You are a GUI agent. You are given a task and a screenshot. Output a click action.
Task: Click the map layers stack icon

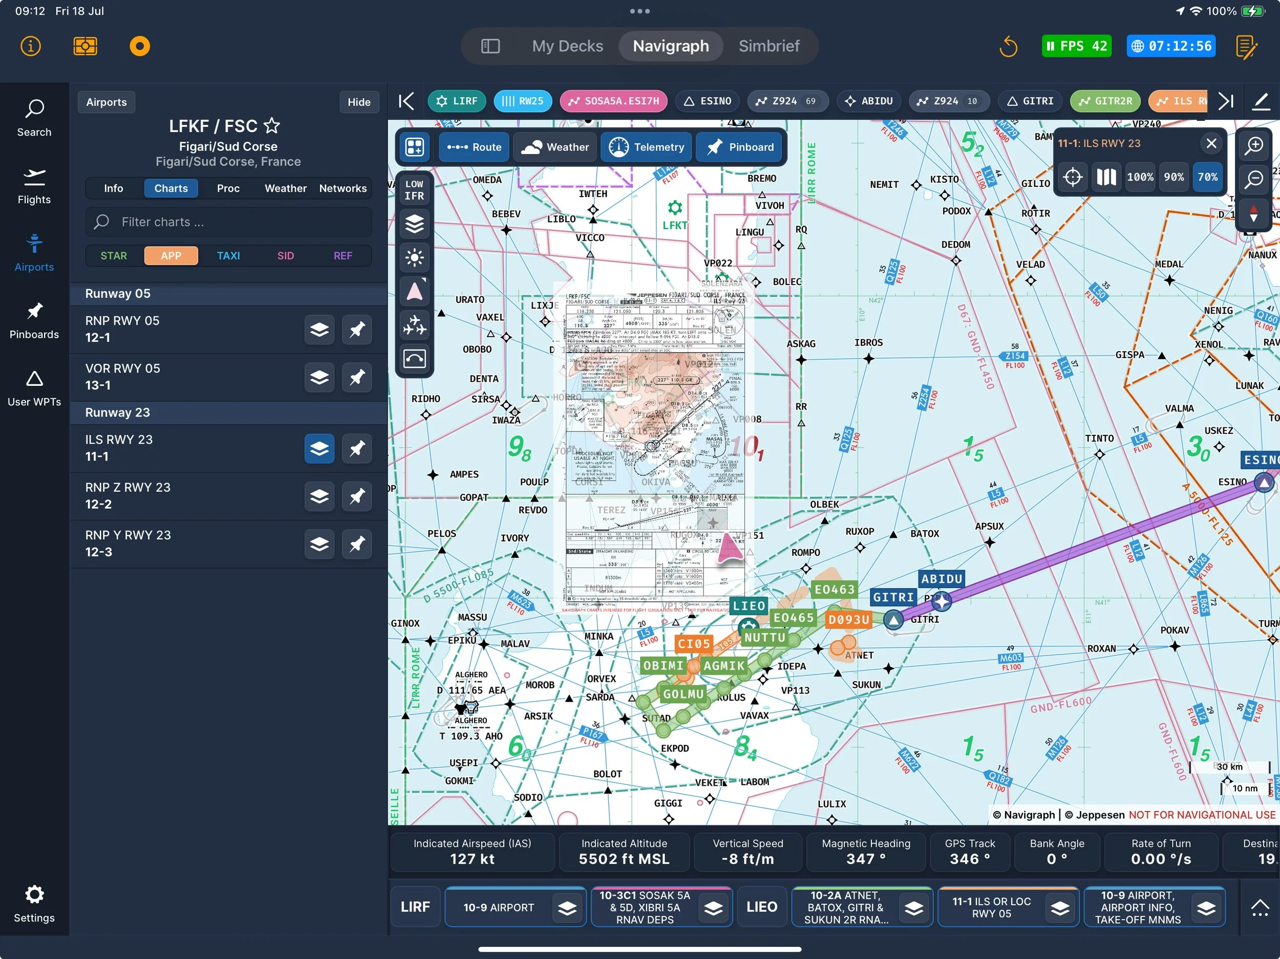[414, 224]
